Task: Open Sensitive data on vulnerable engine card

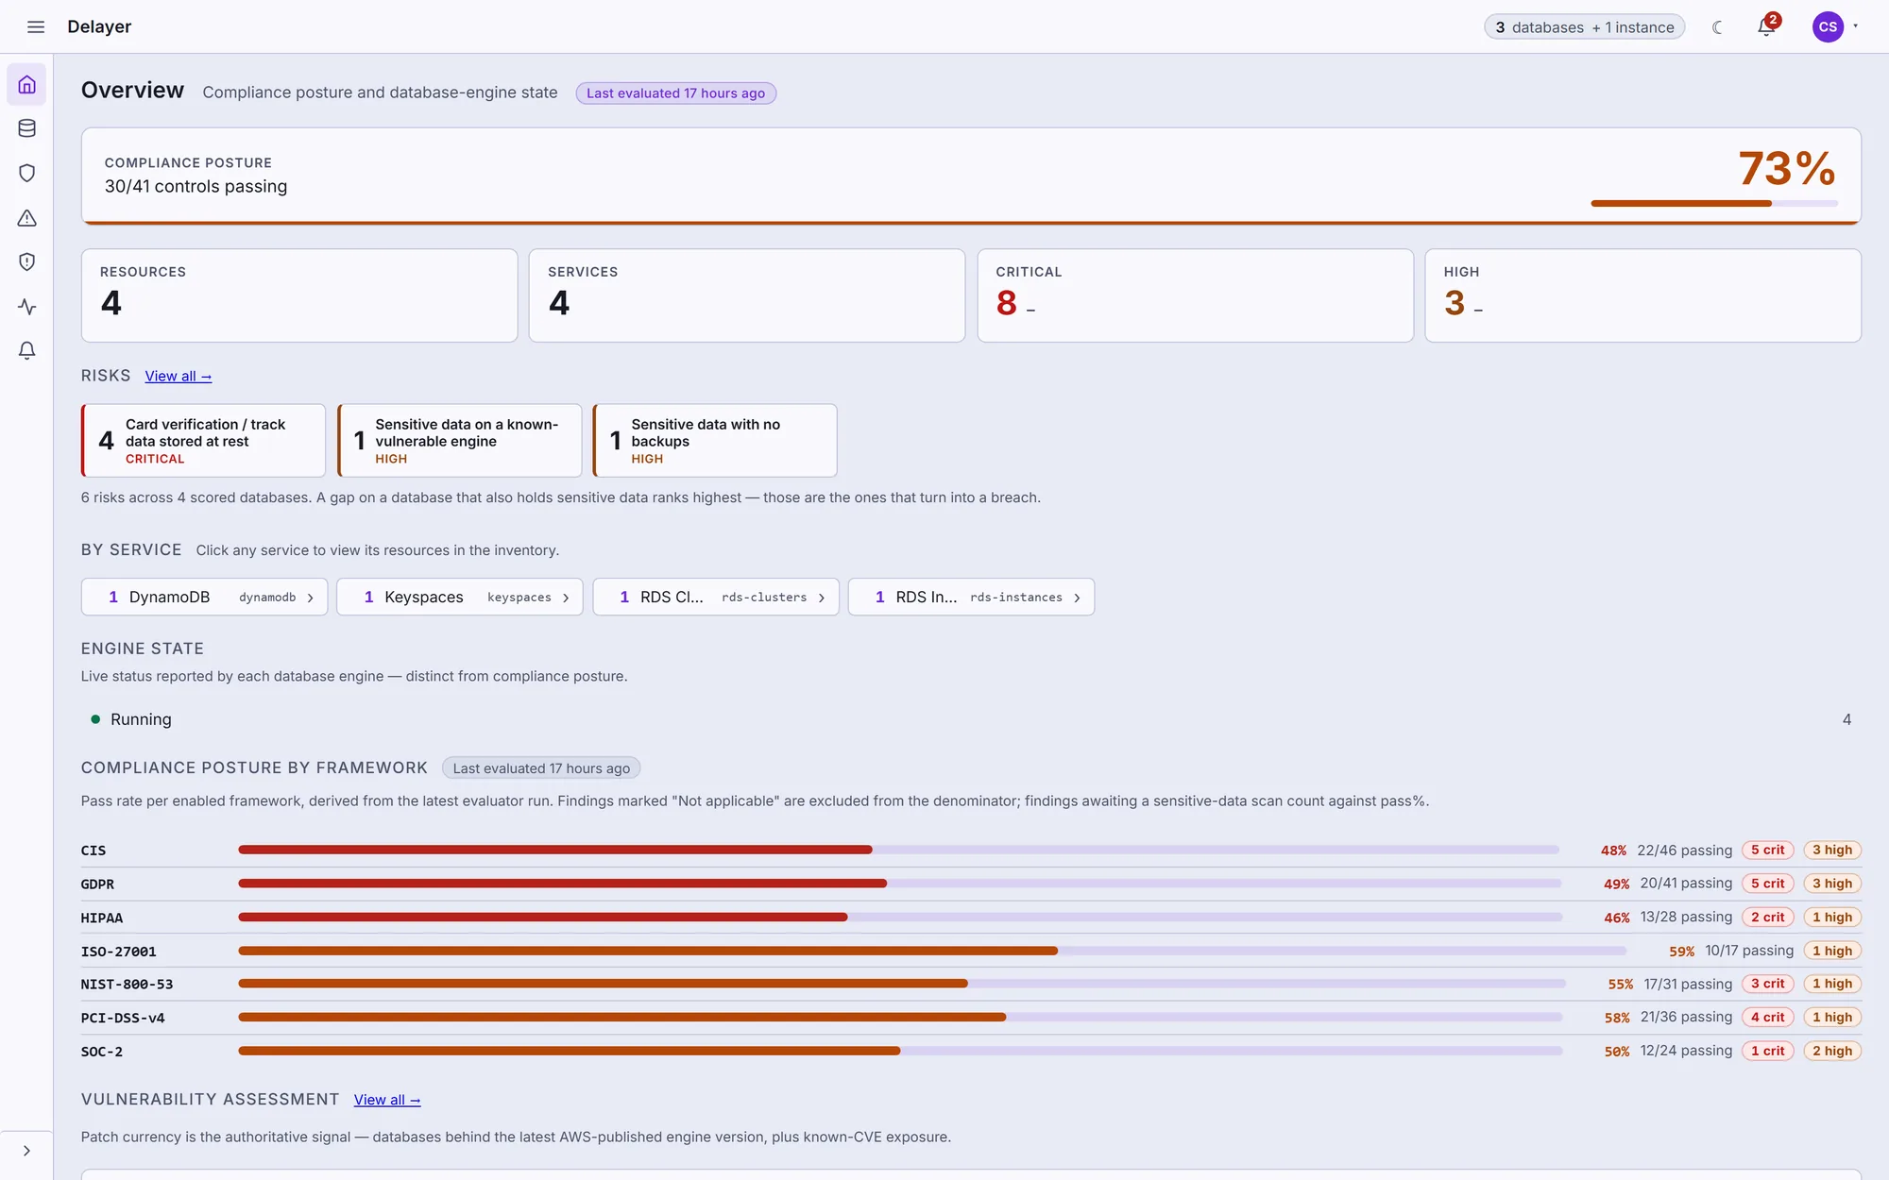Action: point(460,441)
